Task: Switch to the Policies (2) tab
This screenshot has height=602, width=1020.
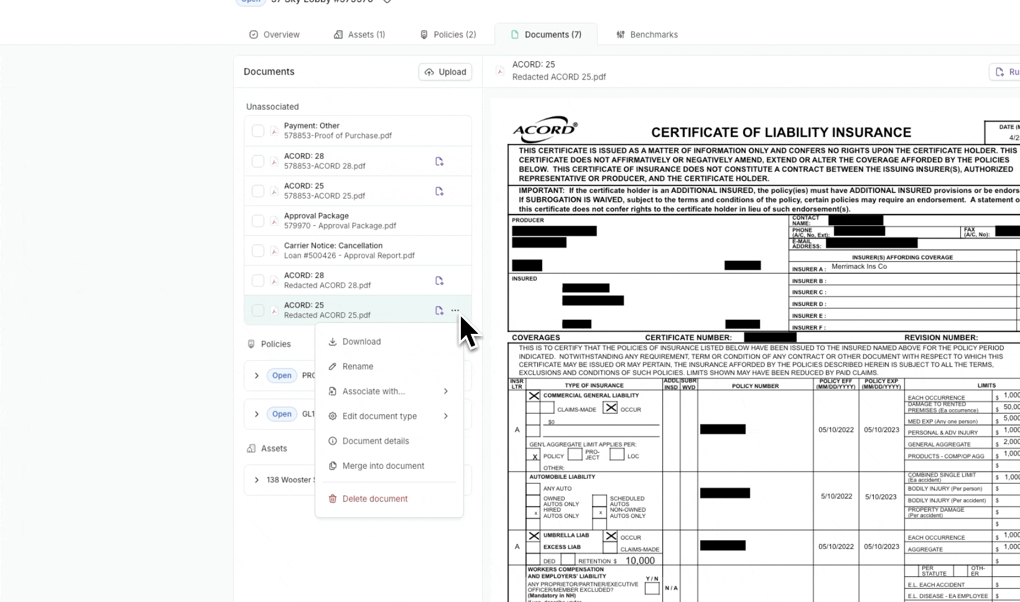Action: pos(448,35)
